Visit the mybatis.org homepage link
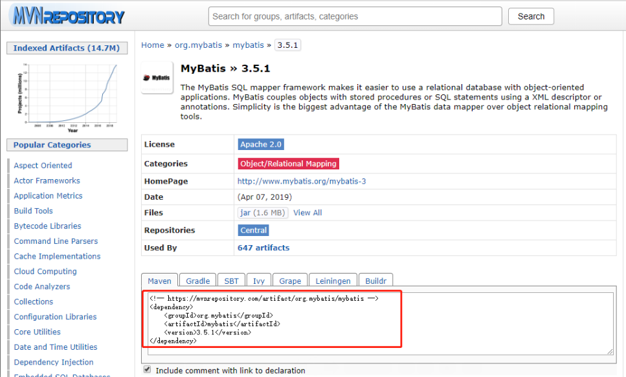626x377 pixels. click(x=302, y=181)
